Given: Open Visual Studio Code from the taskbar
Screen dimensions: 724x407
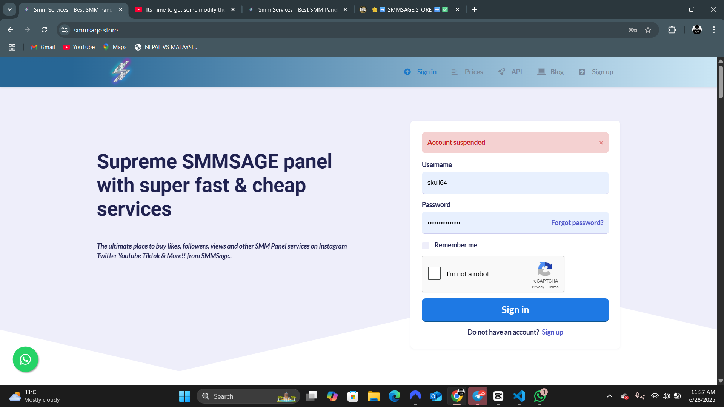Looking at the screenshot, I should (519, 396).
